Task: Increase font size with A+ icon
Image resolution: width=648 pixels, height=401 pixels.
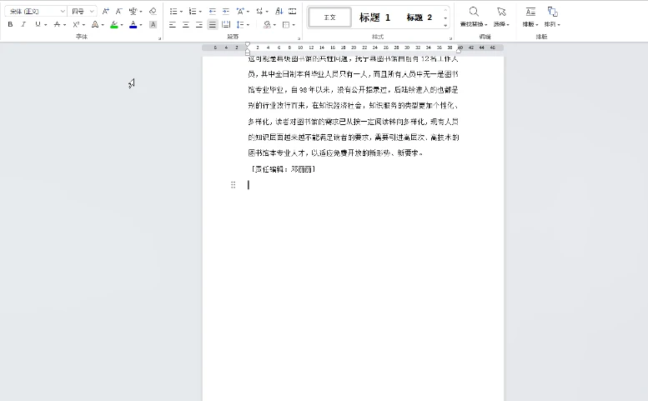Action: pos(106,11)
